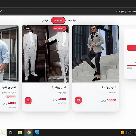Click the 10000 price of قميص رقم 3
Viewport: 136px width, 136px height.
(112, 100)
